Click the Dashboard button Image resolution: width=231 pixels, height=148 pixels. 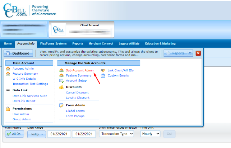(18, 53)
